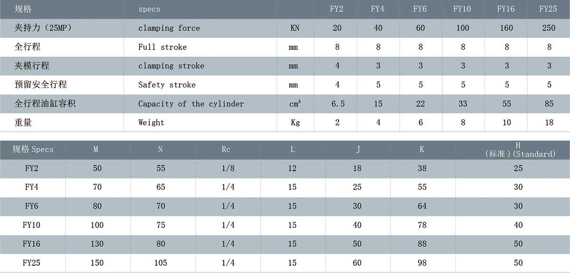Click the FY10 column header in top table

tap(463, 9)
